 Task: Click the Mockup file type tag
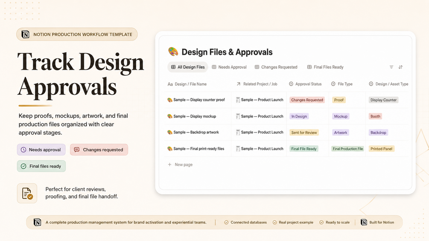coord(341,116)
